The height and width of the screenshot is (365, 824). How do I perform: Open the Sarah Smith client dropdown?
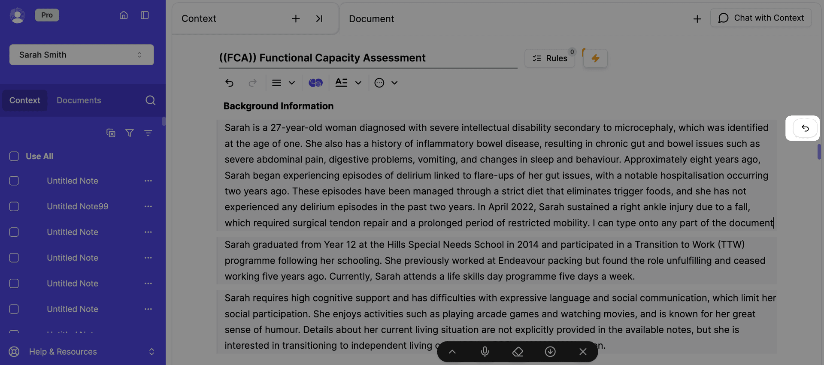coord(82,55)
